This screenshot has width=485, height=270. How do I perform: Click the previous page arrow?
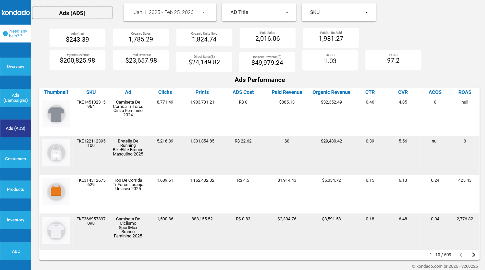pyautogui.click(x=461, y=254)
